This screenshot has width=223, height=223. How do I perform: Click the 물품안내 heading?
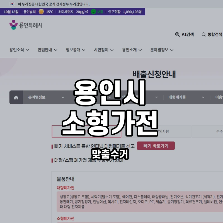point(66,179)
